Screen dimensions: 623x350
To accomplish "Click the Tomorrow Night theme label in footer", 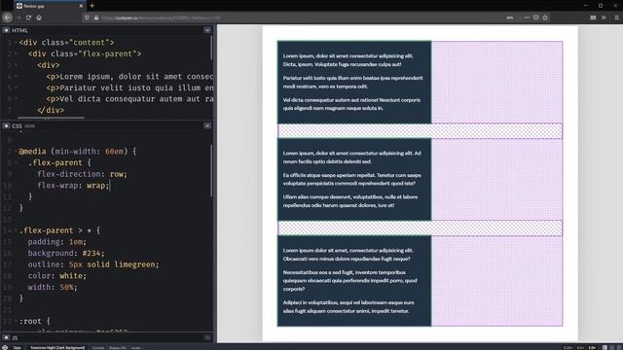I will point(57,347).
